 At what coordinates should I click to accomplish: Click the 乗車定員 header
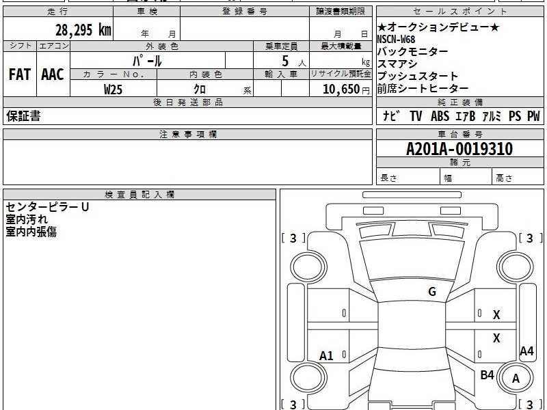coord(281,46)
